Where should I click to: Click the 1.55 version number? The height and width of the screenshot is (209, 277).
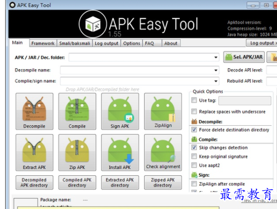coord(115,34)
